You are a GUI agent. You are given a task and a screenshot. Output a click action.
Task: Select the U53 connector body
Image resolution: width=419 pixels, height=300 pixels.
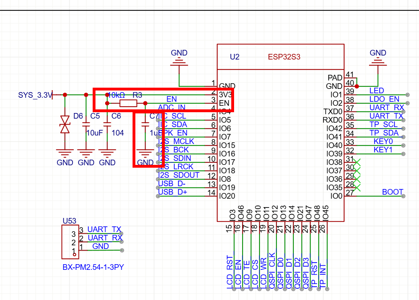[x=70, y=242]
